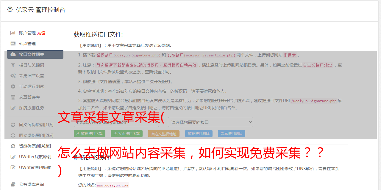Image resolution: width=381 pixels, height=190 pixels.
Task: Click the gears icon for 采集细节设置
Action: coord(13,76)
